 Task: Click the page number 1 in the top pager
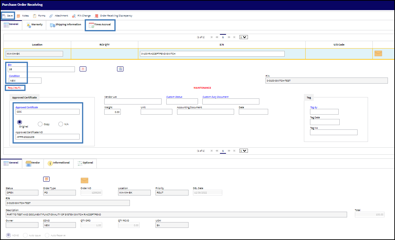click(223, 37)
